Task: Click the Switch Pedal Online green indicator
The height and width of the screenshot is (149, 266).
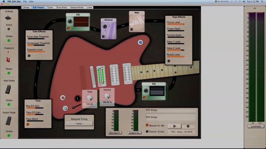Action: click(x=9, y=135)
